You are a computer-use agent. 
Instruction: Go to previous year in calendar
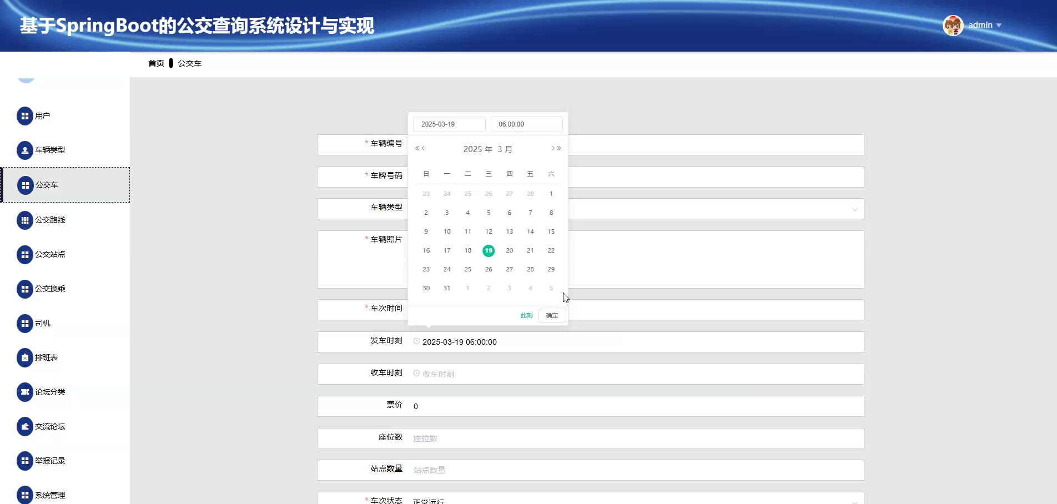[x=417, y=148]
